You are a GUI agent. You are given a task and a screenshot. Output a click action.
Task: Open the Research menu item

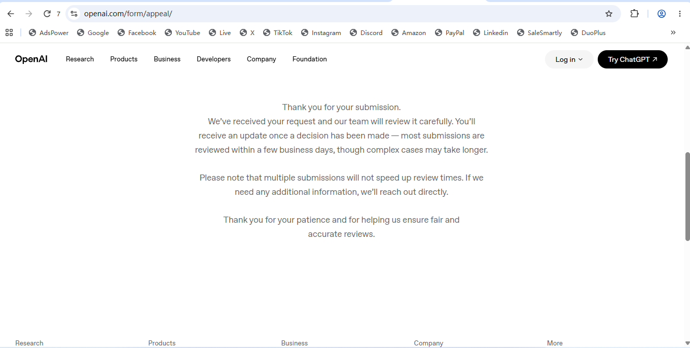80,59
